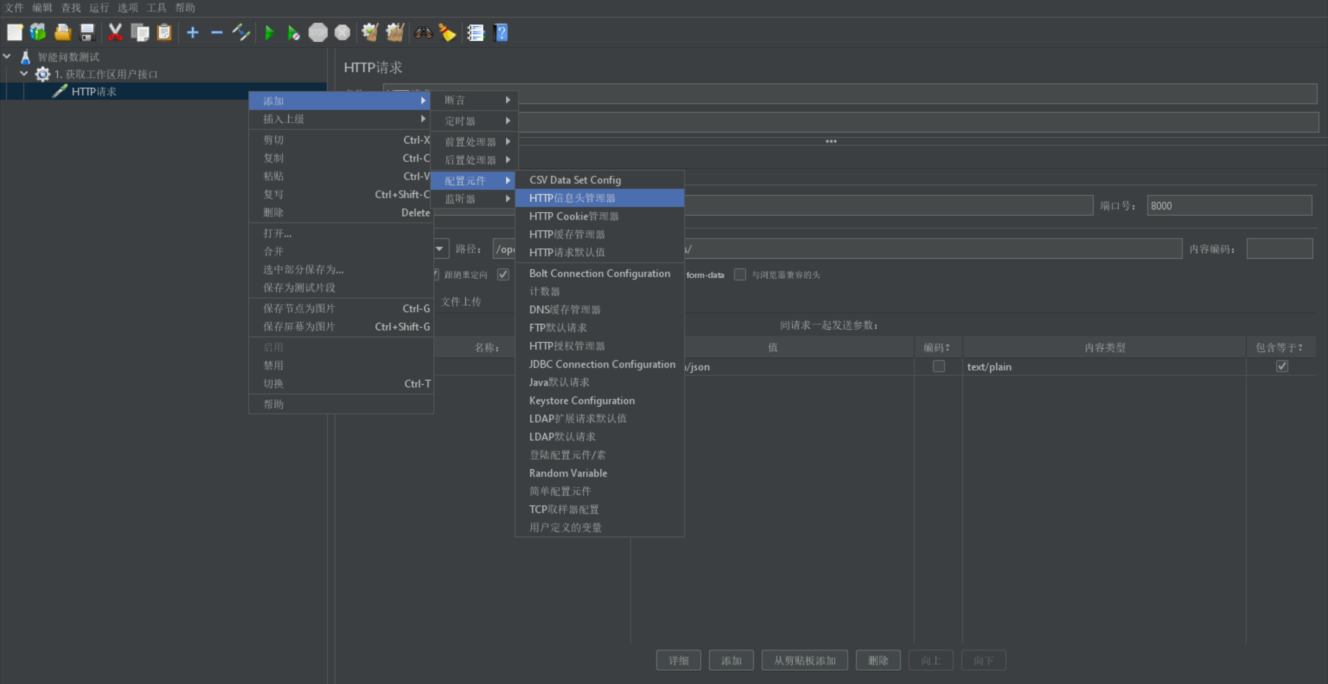Expand the 后置处理器 submenu
Screen dimensions: 1328x684
pos(475,160)
